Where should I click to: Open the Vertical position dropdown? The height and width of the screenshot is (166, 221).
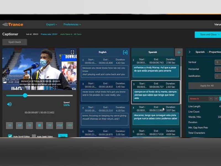point(218,62)
